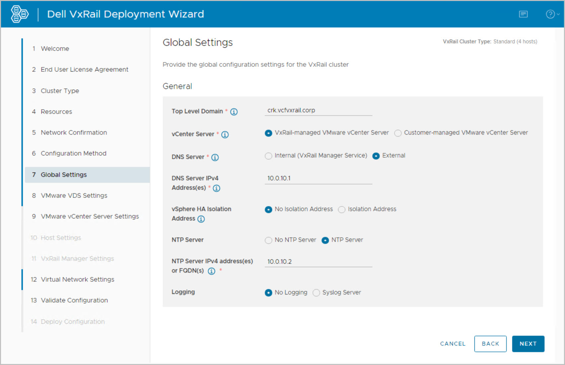Click info icon for NTP Server IPv4 addresses
The image size is (565, 365).
211,271
